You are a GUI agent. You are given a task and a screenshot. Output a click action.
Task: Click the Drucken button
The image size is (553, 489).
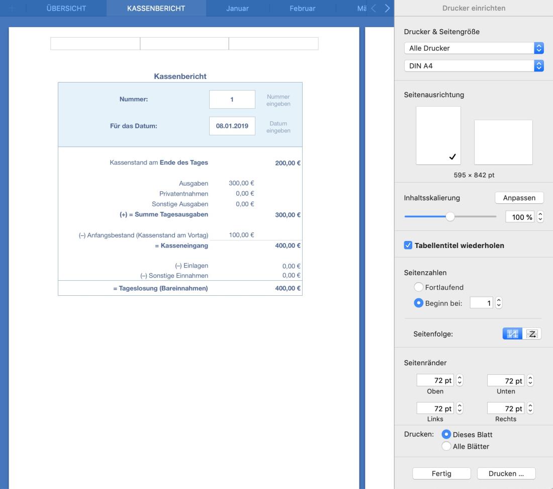point(506,473)
